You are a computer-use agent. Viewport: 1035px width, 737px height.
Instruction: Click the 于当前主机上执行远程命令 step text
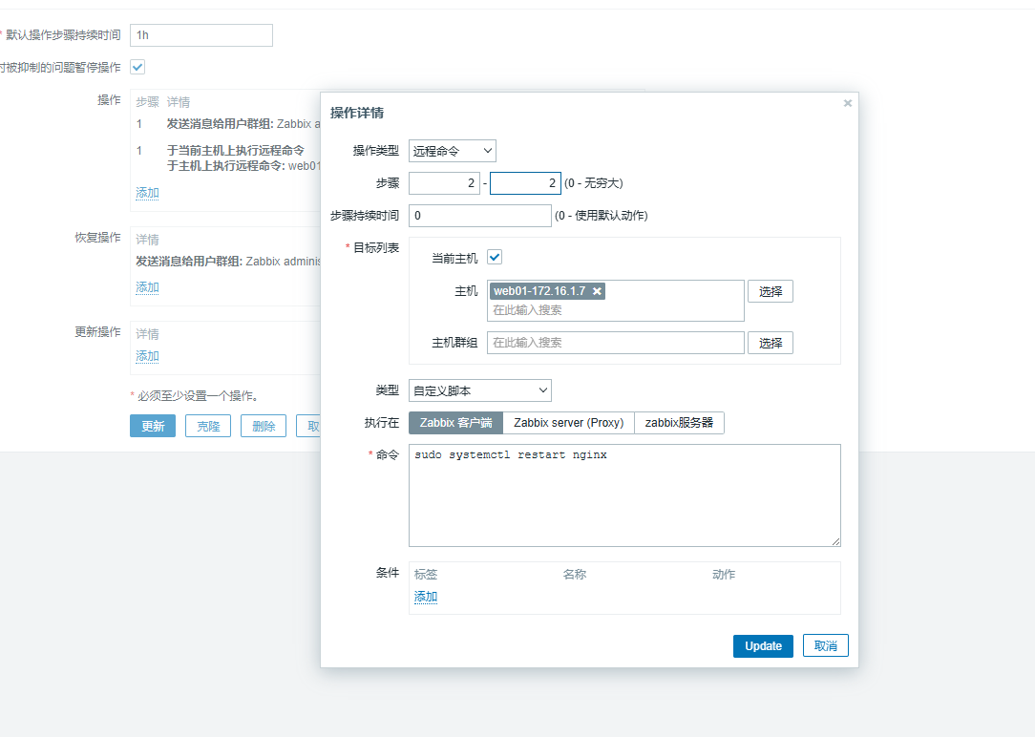pyautogui.click(x=235, y=151)
